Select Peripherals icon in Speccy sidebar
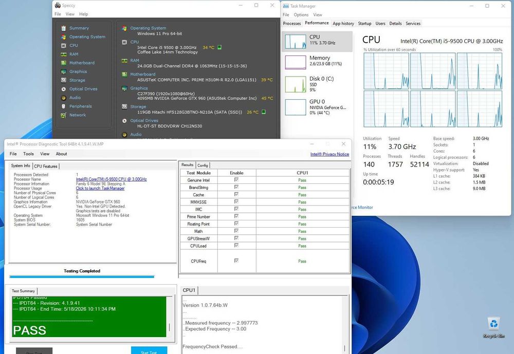This screenshot has height=354, width=514. click(64, 106)
